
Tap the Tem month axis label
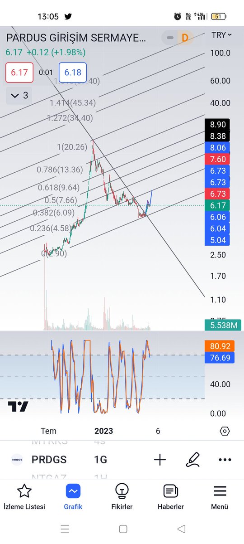[x=48, y=431]
